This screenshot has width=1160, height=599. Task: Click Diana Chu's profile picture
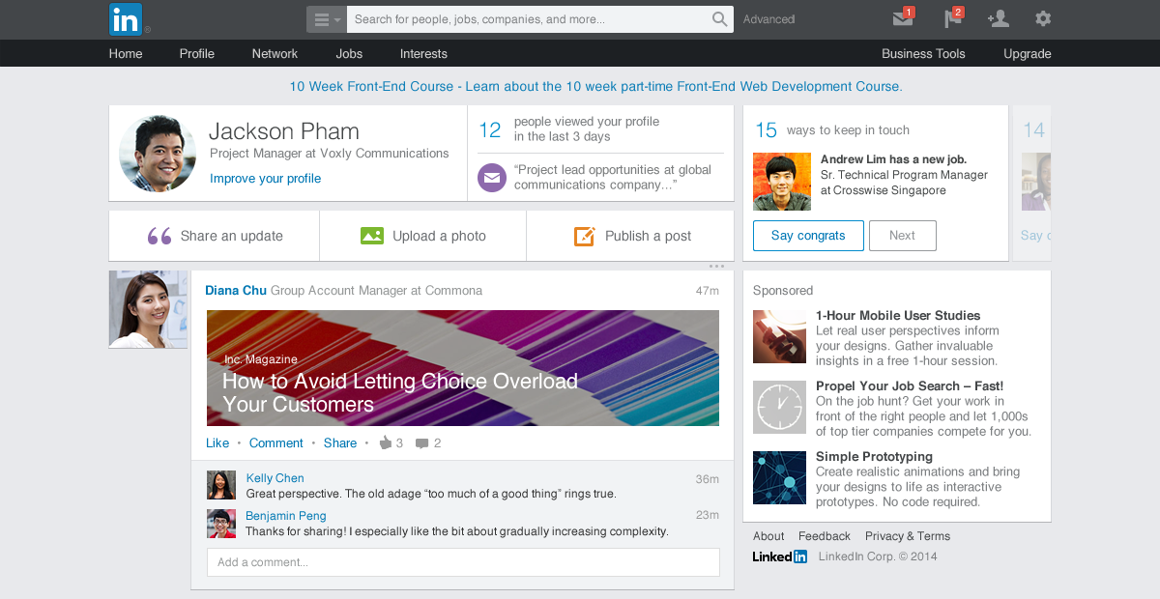tap(148, 309)
